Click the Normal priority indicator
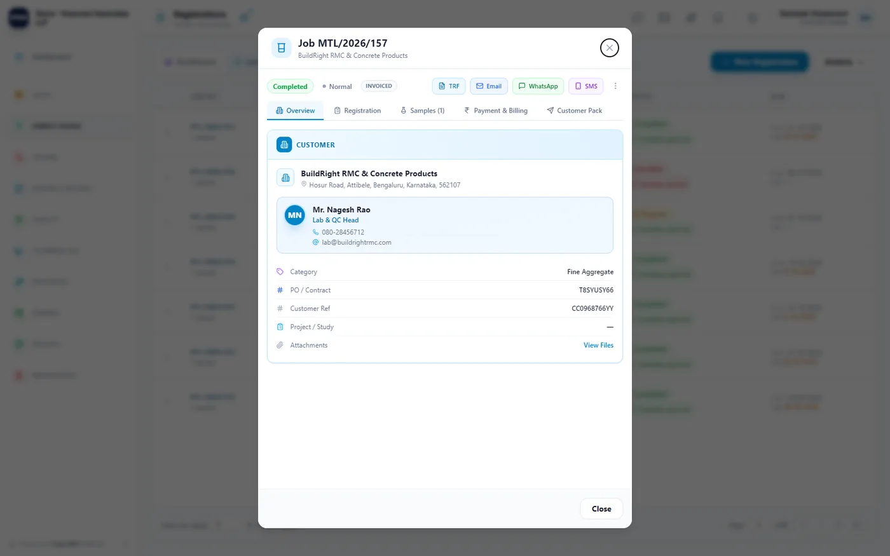 click(337, 86)
